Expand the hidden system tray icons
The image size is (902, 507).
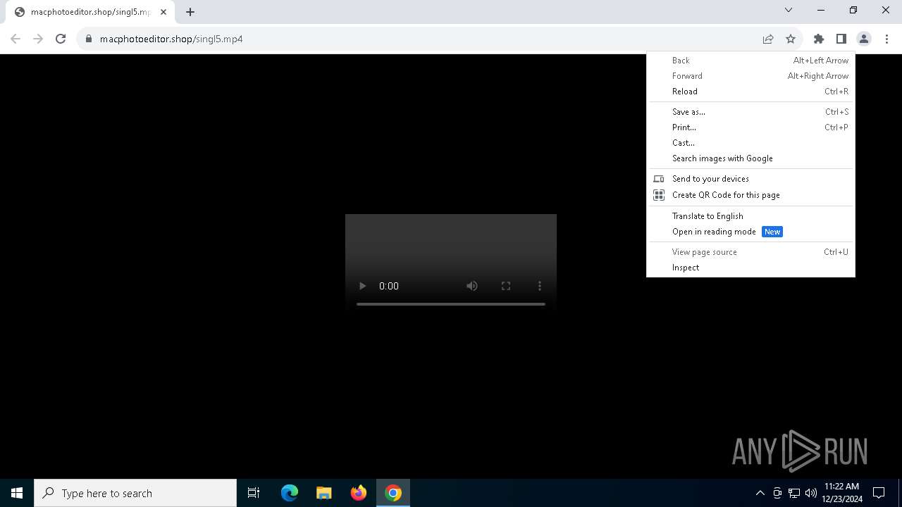760,493
